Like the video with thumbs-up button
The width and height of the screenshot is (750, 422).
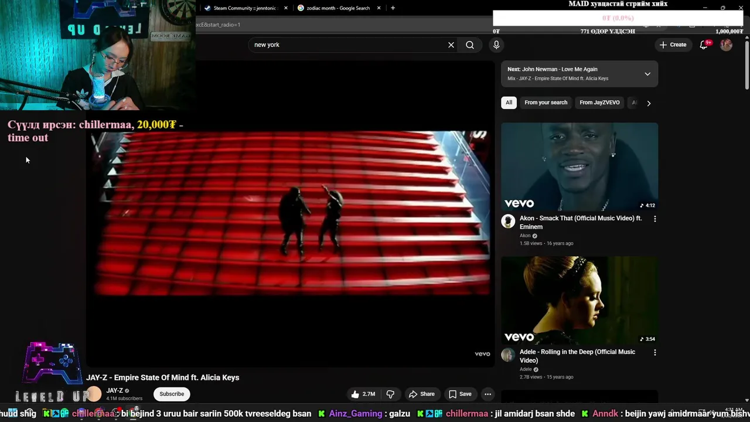tap(363, 394)
